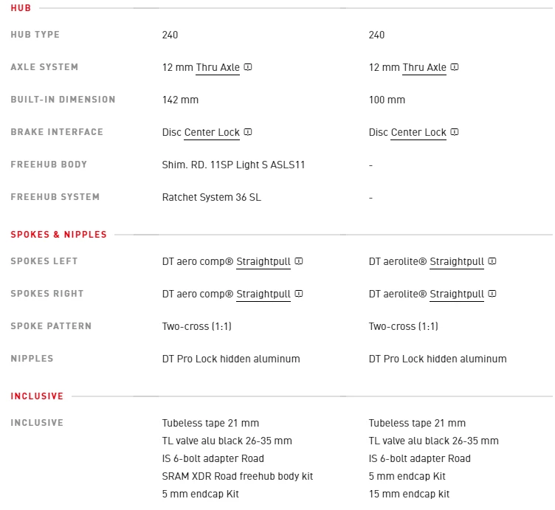Click Spokes Right info icon after aero comp Straightpull
The height and width of the screenshot is (510, 555).
pos(299,294)
